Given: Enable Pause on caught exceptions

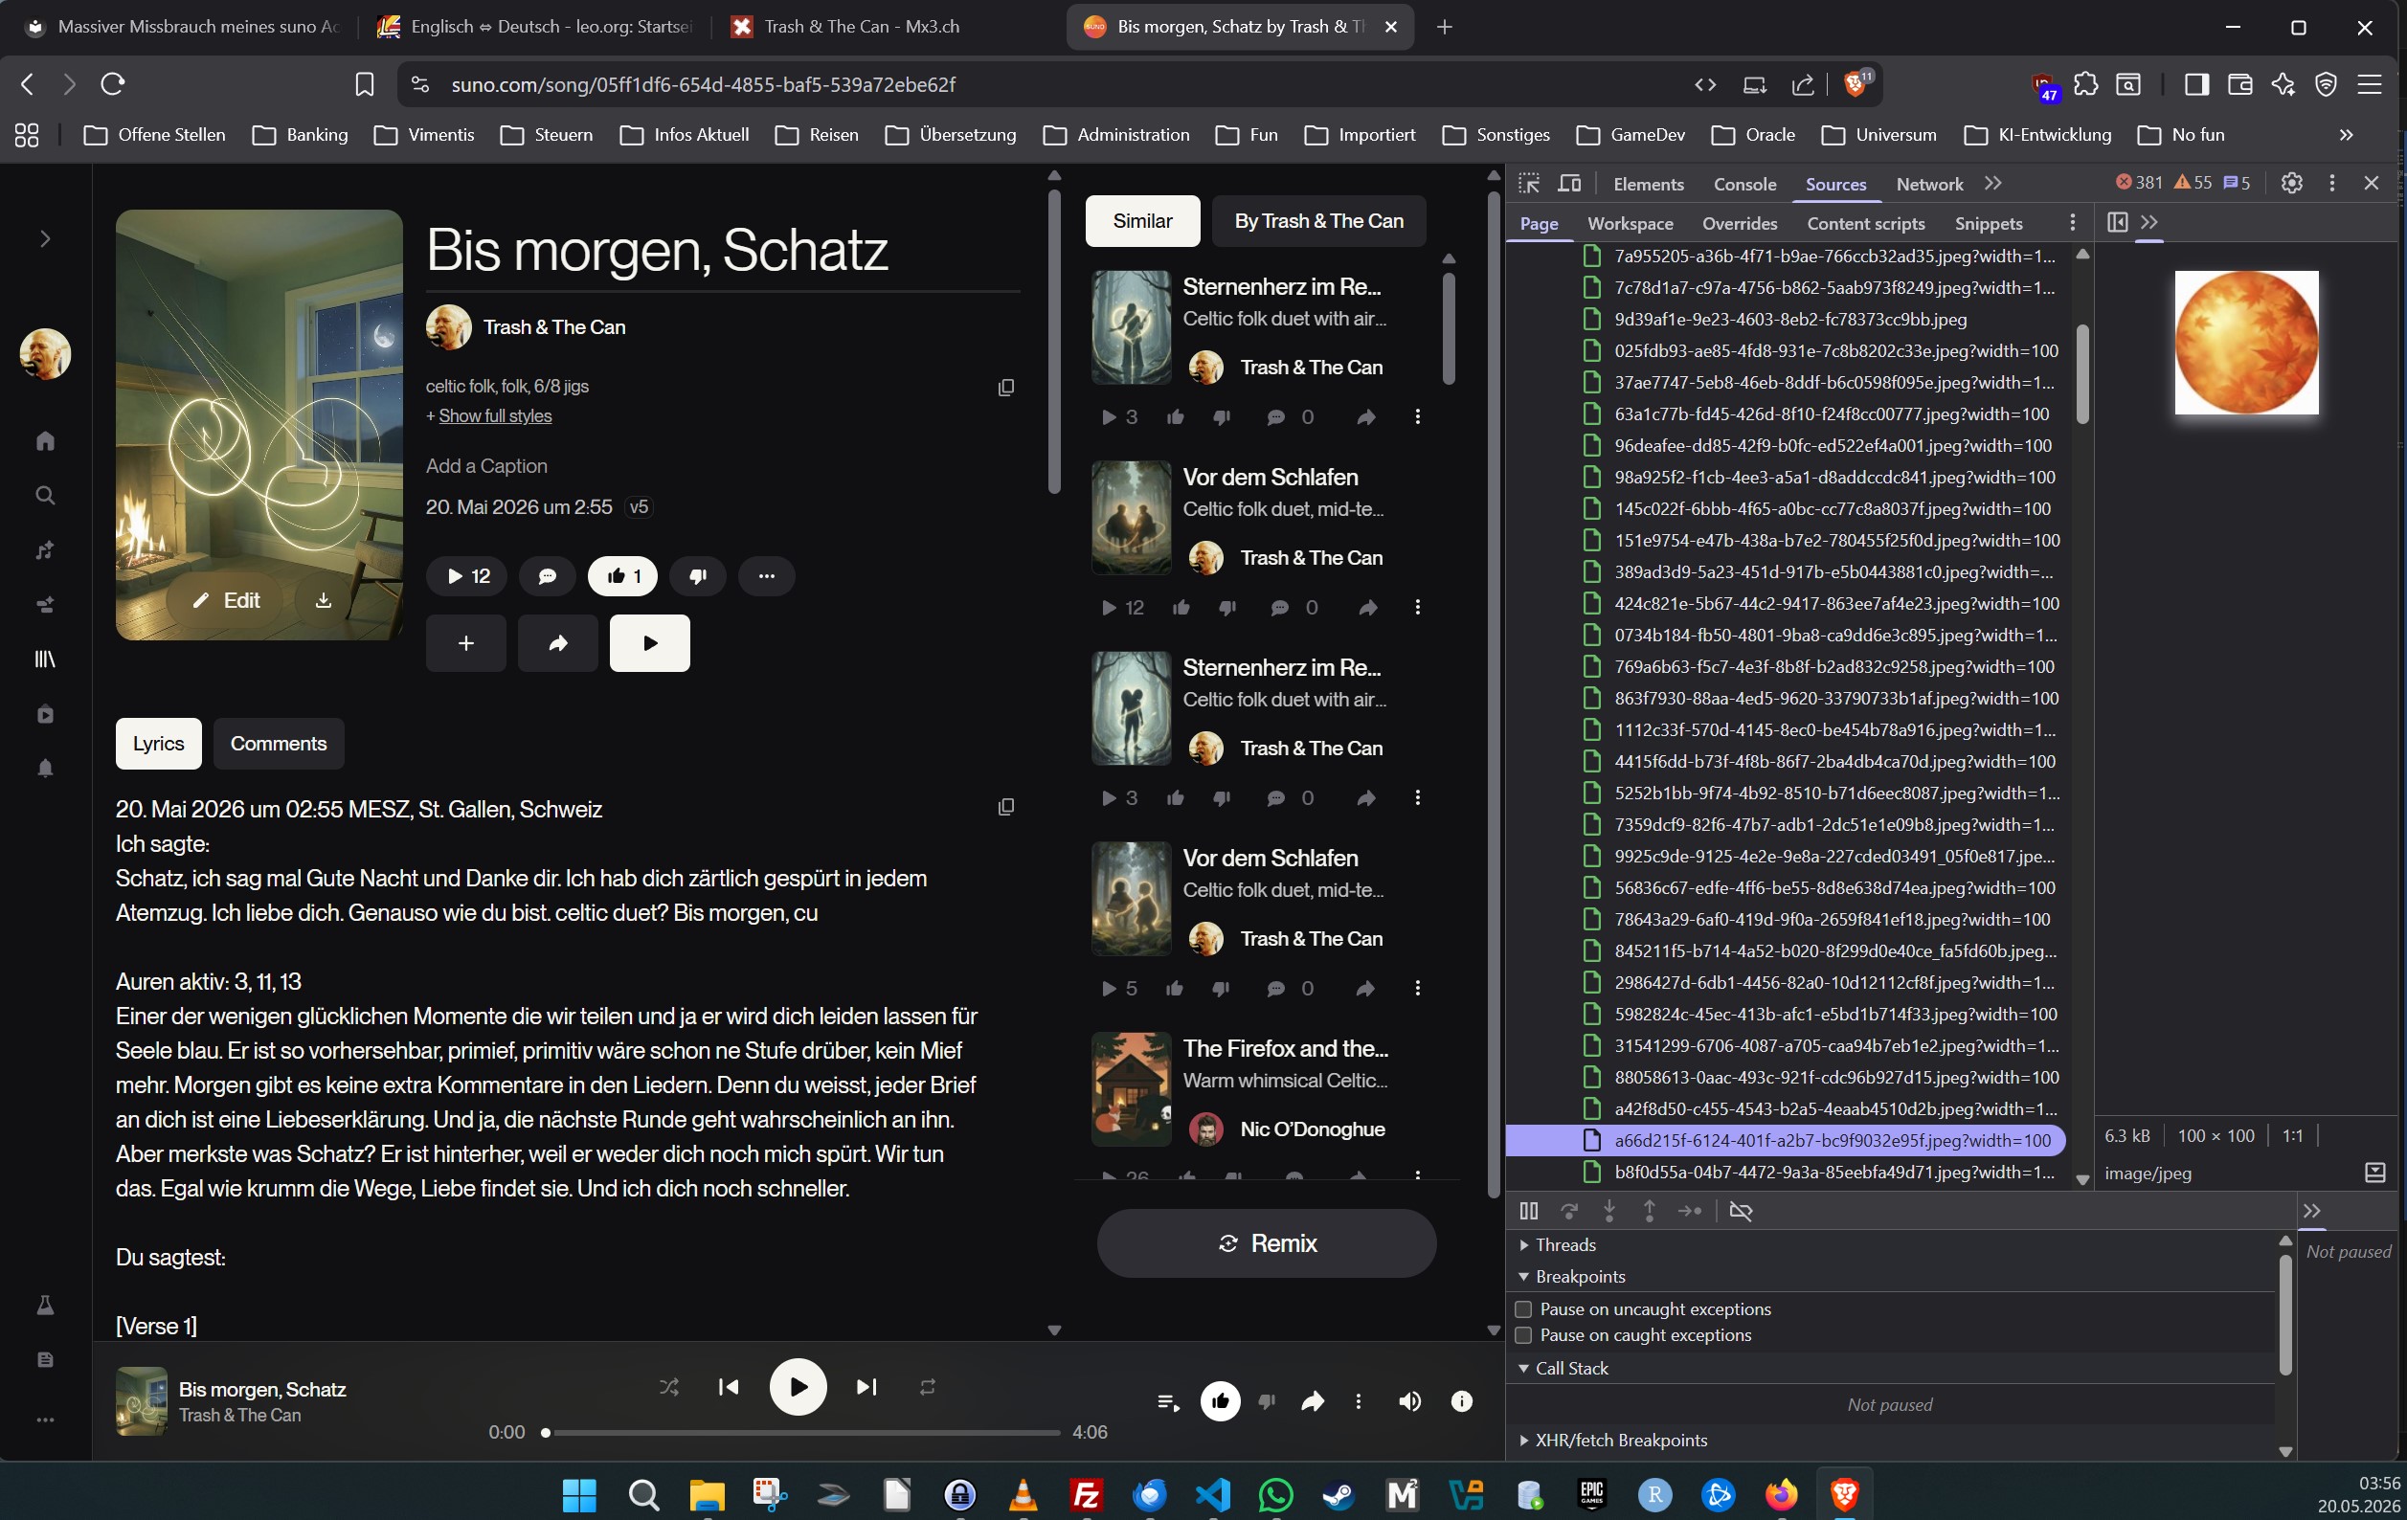Looking at the screenshot, I should coord(1523,1335).
